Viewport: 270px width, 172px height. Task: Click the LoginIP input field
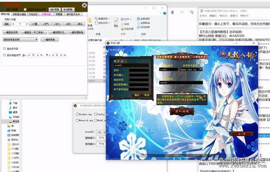101,132
